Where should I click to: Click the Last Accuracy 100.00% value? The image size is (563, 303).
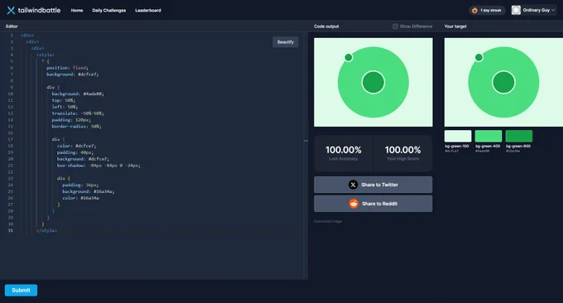[x=344, y=150]
